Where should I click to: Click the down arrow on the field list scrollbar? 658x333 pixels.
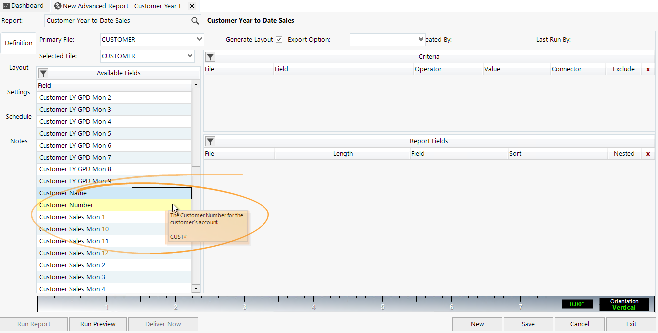195,288
